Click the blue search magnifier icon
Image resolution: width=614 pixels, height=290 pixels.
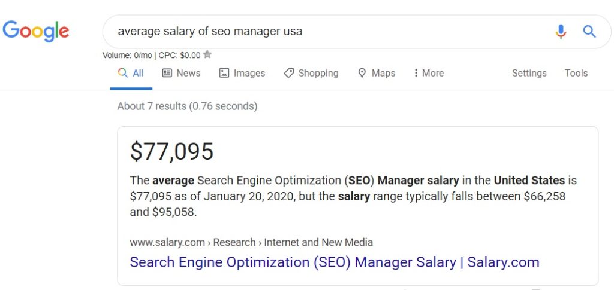coord(589,31)
